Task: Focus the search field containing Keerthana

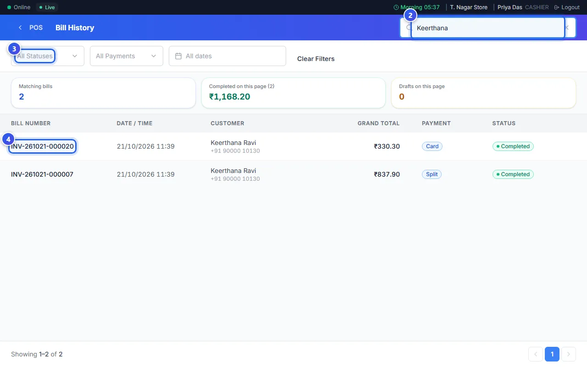Action: coord(488,28)
